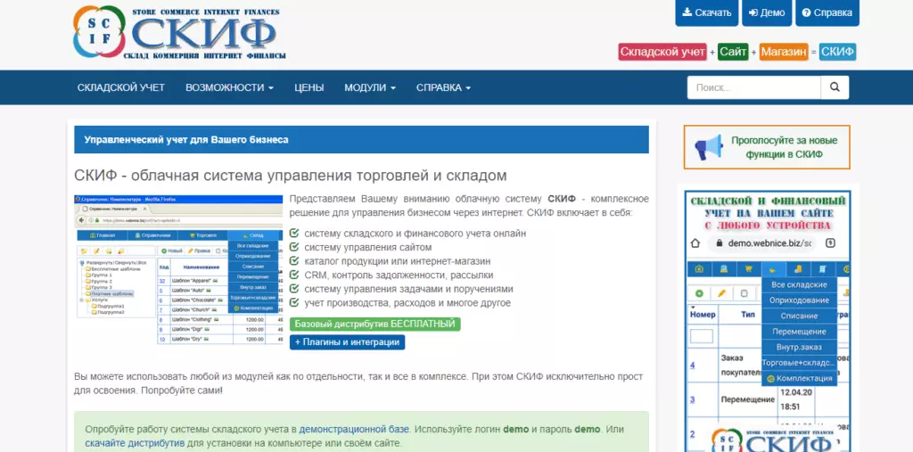Open the Демо button
Viewport: 913px width, 452px height.
point(767,12)
